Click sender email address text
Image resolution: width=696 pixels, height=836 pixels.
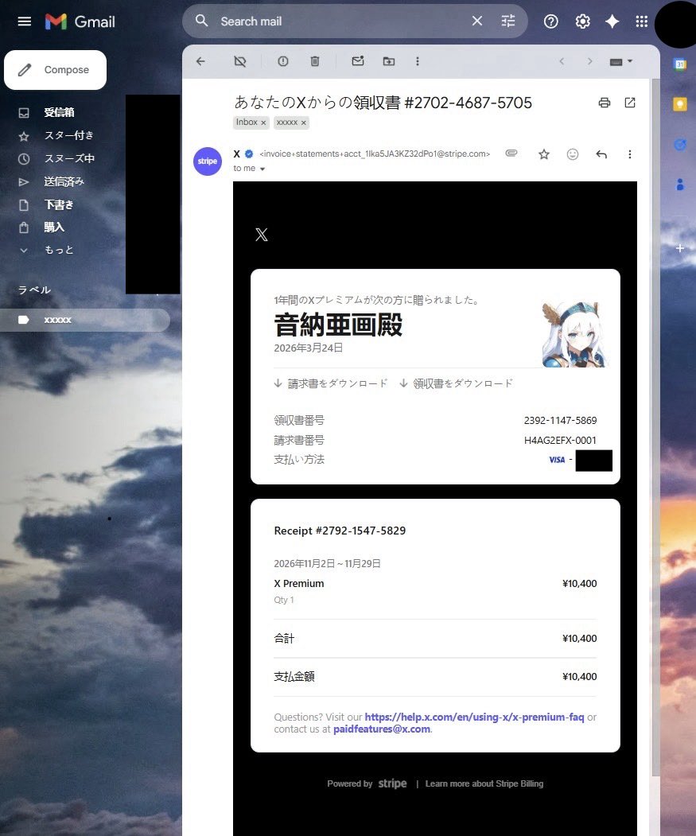[375, 154]
